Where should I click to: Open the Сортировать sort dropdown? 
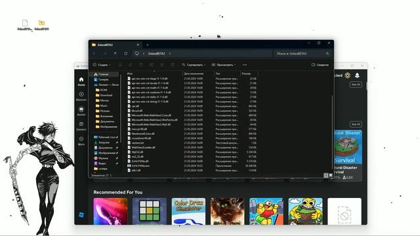[194, 65]
